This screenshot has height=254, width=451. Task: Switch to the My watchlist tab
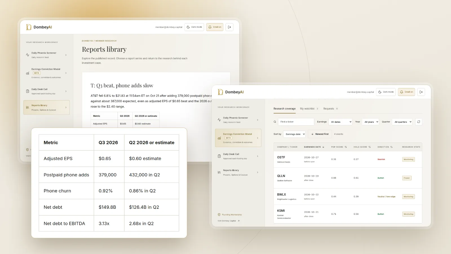tap(309, 109)
